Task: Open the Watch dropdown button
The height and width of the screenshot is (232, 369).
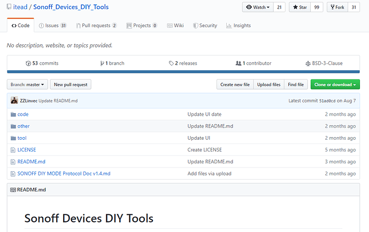Action: [x=258, y=7]
